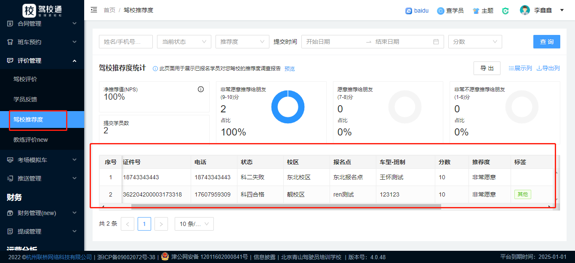575x263 pixels.
Task: Click the 合同管理 menu icon
Action: pyautogui.click(x=10, y=24)
